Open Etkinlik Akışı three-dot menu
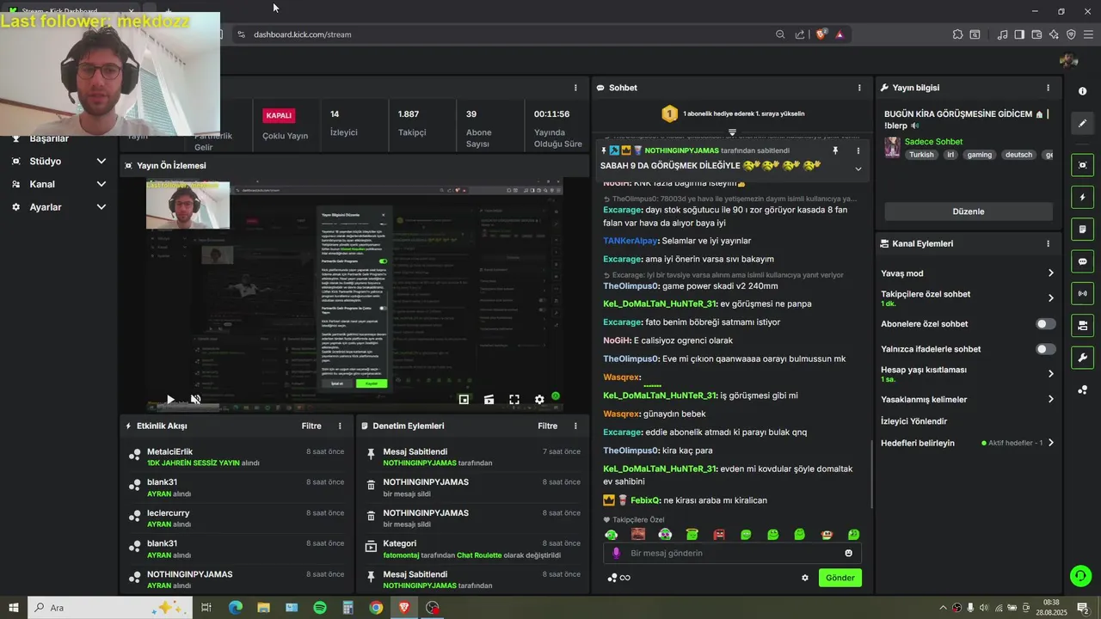This screenshot has width=1101, height=619. [x=340, y=426]
